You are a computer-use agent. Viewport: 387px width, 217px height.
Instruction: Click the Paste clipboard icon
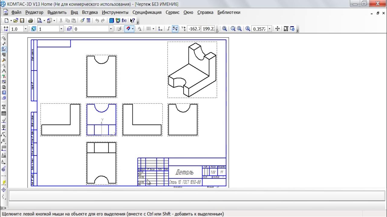point(73,20)
